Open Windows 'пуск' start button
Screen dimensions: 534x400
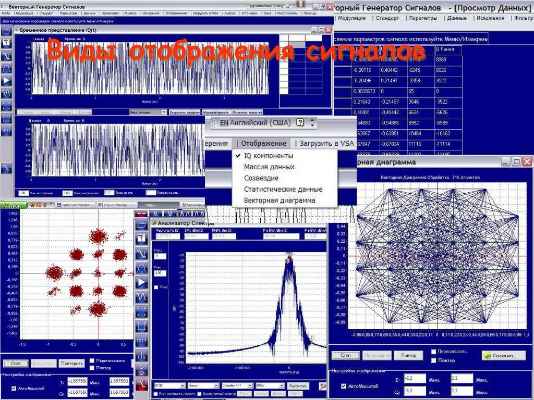tap(14, 205)
